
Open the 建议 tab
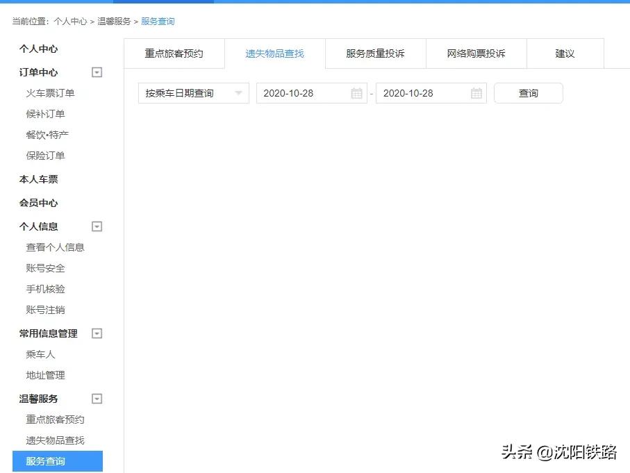pos(565,52)
